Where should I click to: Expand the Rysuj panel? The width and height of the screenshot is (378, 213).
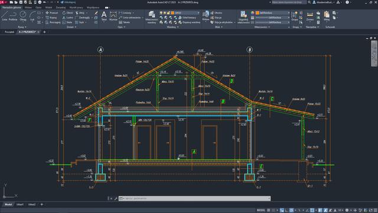[x=22, y=27]
